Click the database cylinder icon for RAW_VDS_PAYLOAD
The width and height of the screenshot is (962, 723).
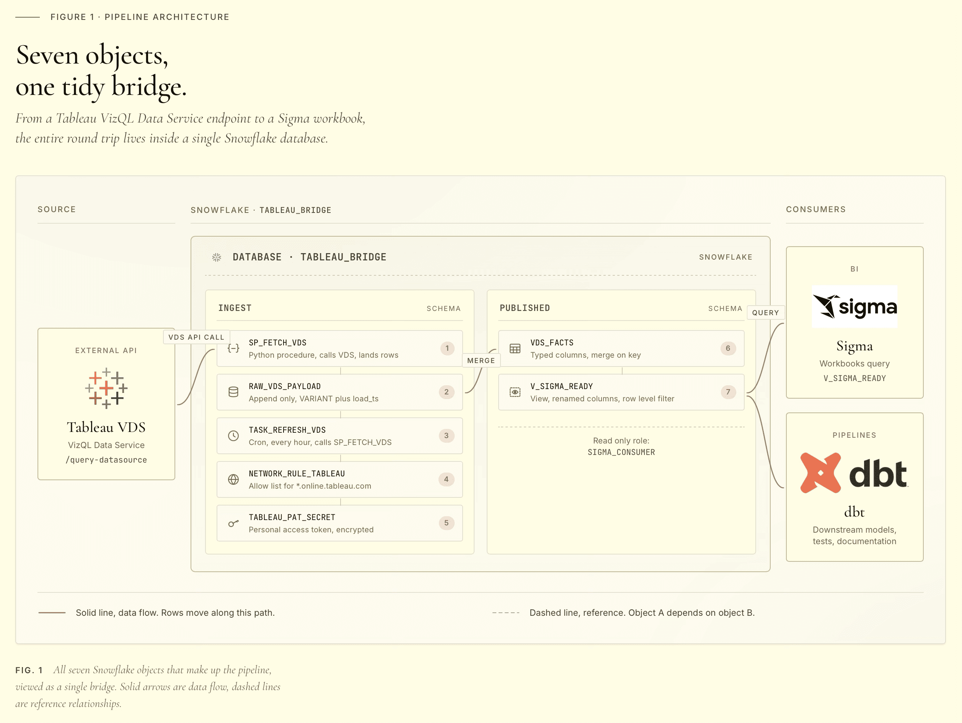point(233,392)
